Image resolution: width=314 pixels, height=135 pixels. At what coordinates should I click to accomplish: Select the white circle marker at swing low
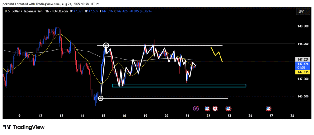click(101, 98)
